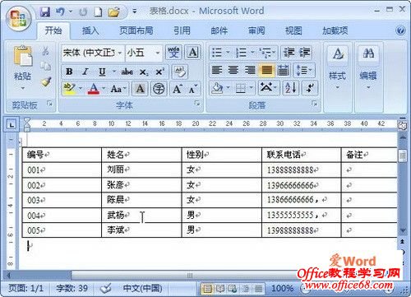Switch to the 开始 tab
Image resolution: width=411 pixels, height=297 pixels.
point(53,30)
